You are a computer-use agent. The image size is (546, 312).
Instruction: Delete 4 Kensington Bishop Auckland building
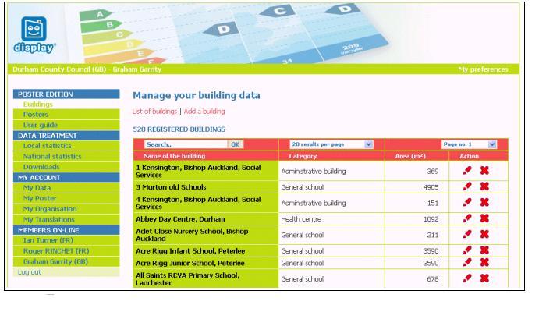[x=484, y=203]
